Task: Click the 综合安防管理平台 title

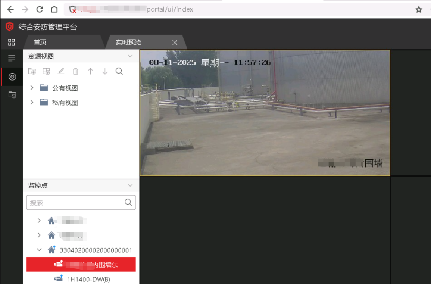Action: pos(48,27)
